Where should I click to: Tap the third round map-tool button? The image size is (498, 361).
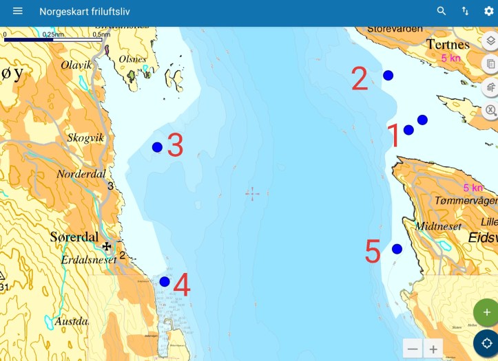click(x=490, y=87)
